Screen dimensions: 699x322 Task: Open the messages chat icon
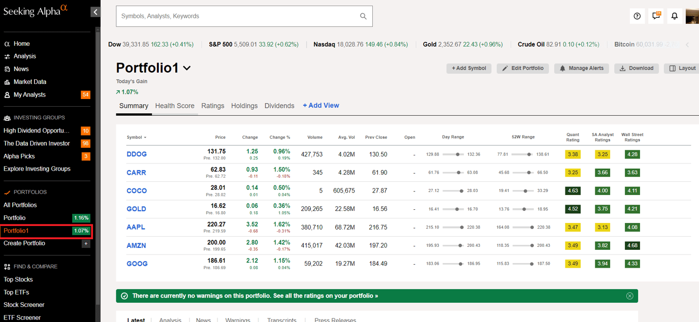(x=656, y=16)
